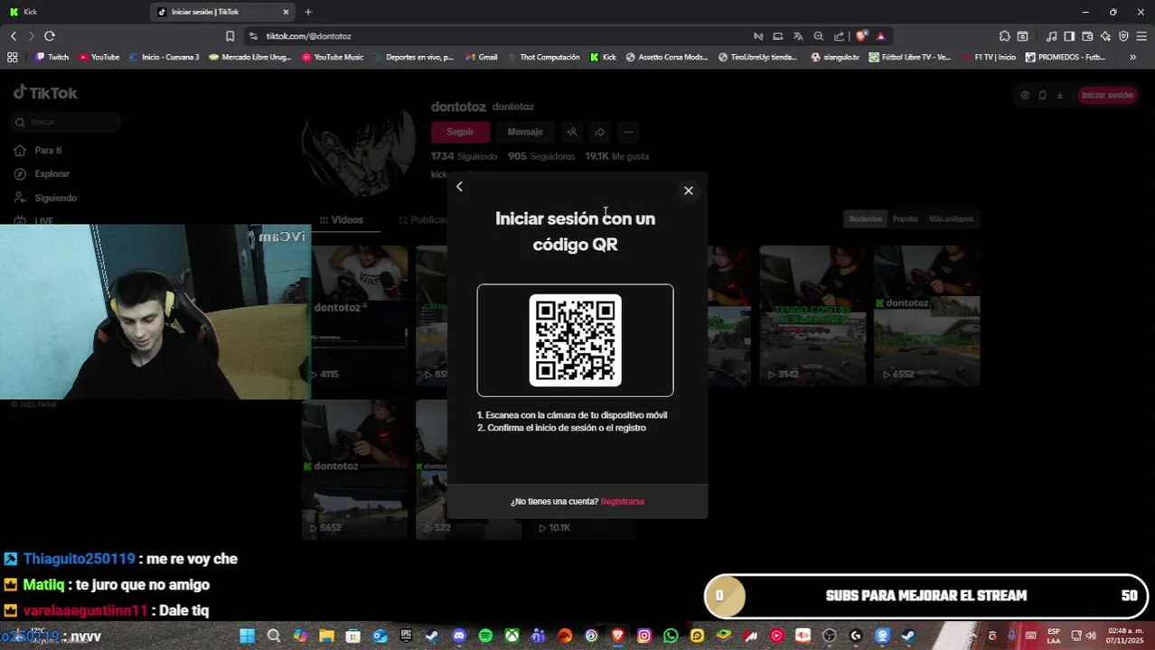Open the apps grid in bookmarks bar
1155x650 pixels.
pos(13,57)
